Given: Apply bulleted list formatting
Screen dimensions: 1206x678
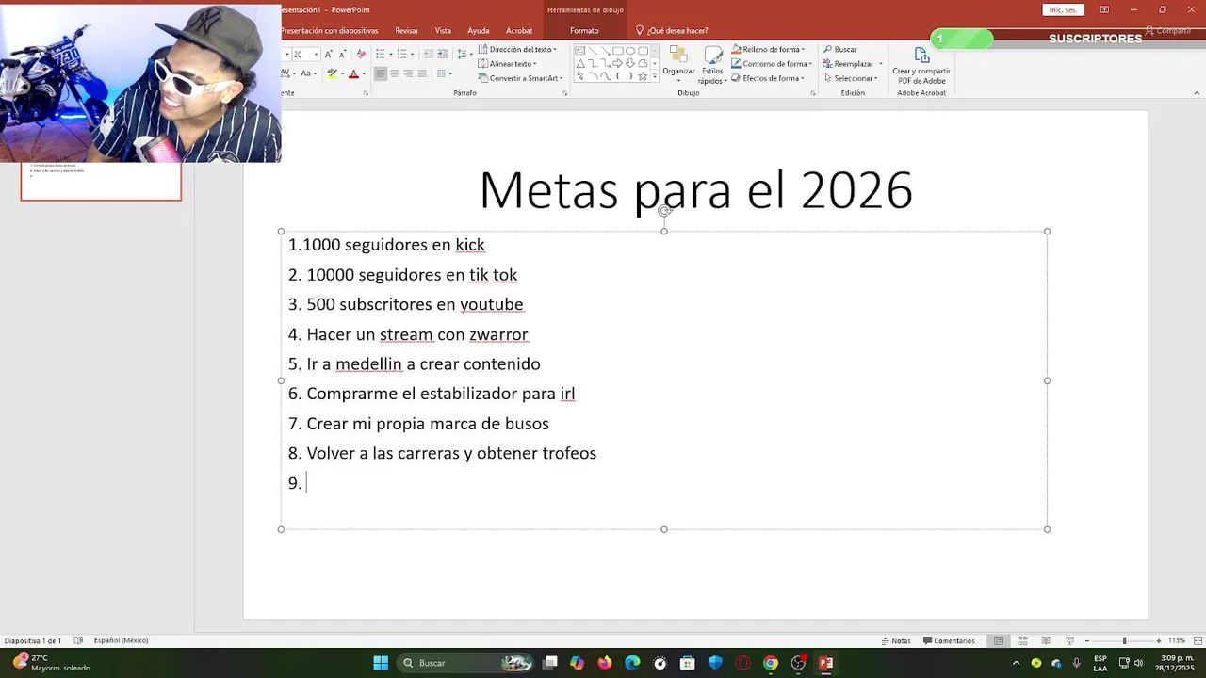Looking at the screenshot, I should coord(381,54).
